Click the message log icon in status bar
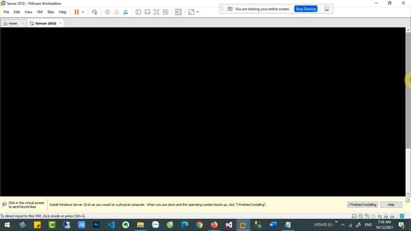Screen dimensions: 411x231 pyautogui.click(x=402, y=216)
